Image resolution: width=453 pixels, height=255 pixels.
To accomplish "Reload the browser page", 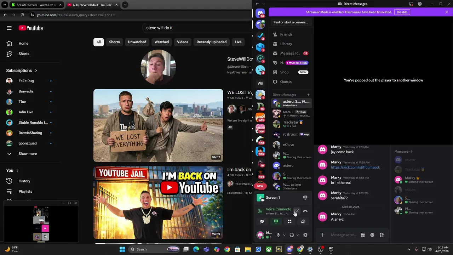I will click(22, 15).
